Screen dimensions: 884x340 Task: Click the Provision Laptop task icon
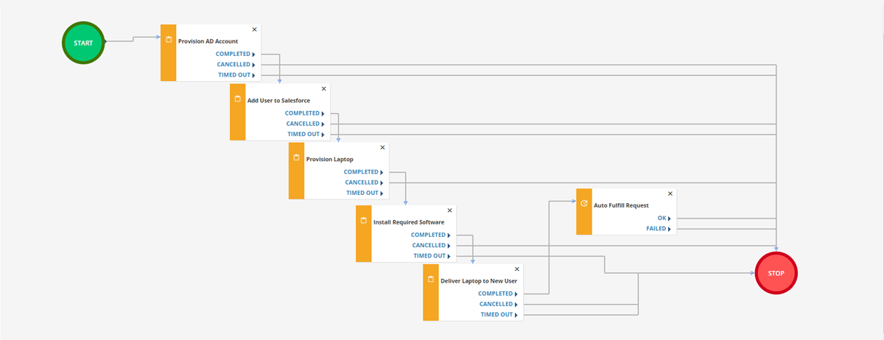click(x=296, y=157)
